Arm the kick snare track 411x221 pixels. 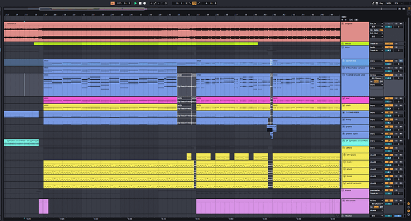click(401, 200)
